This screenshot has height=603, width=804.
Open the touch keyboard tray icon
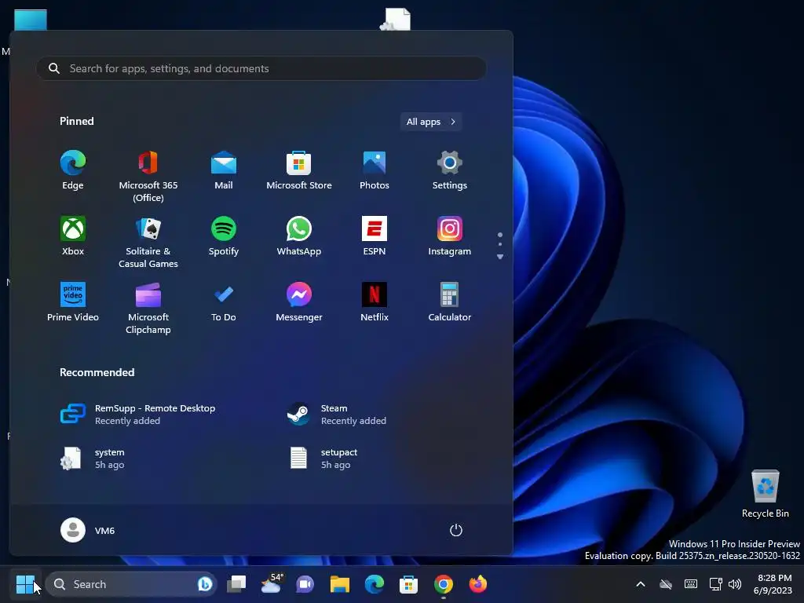[x=691, y=584]
